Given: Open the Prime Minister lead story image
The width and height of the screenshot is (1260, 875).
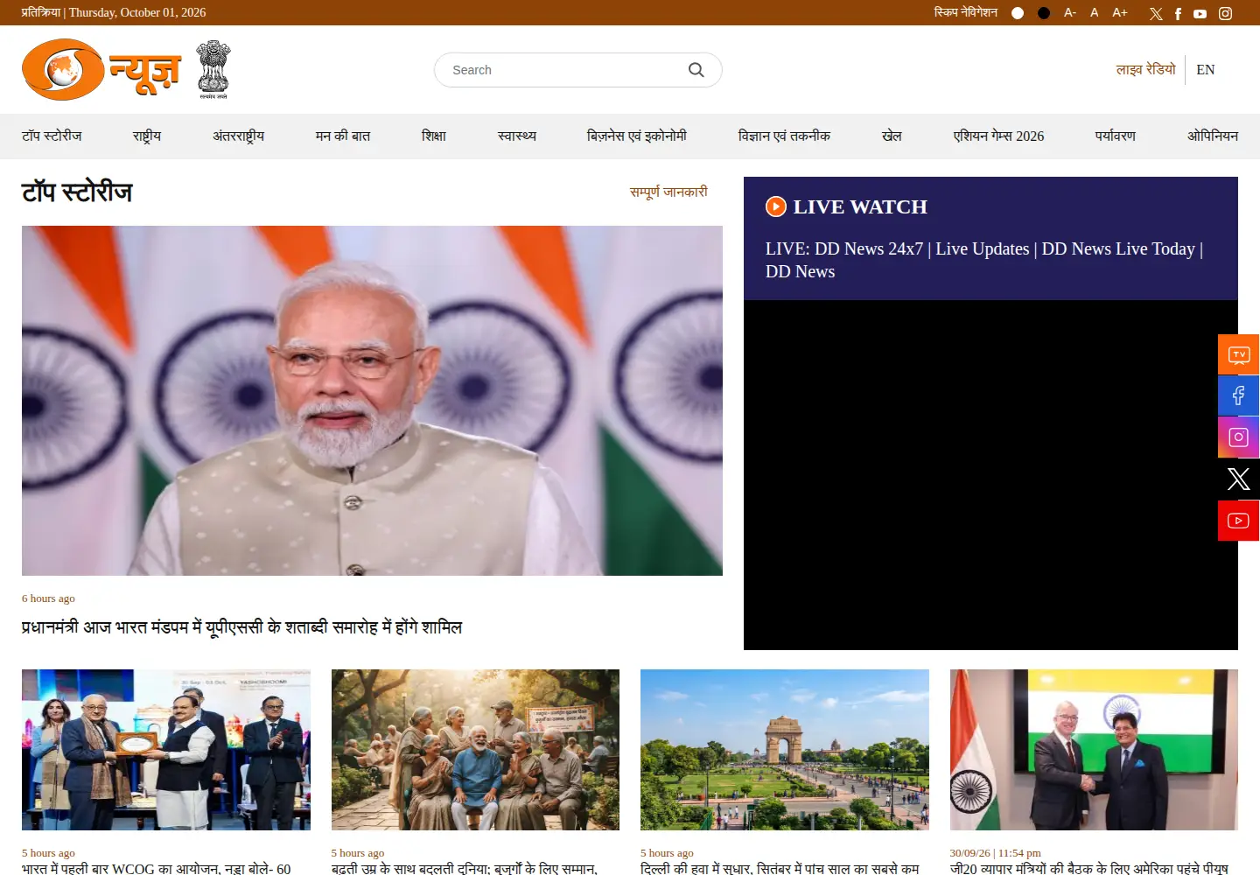Looking at the screenshot, I should pyautogui.click(x=372, y=401).
